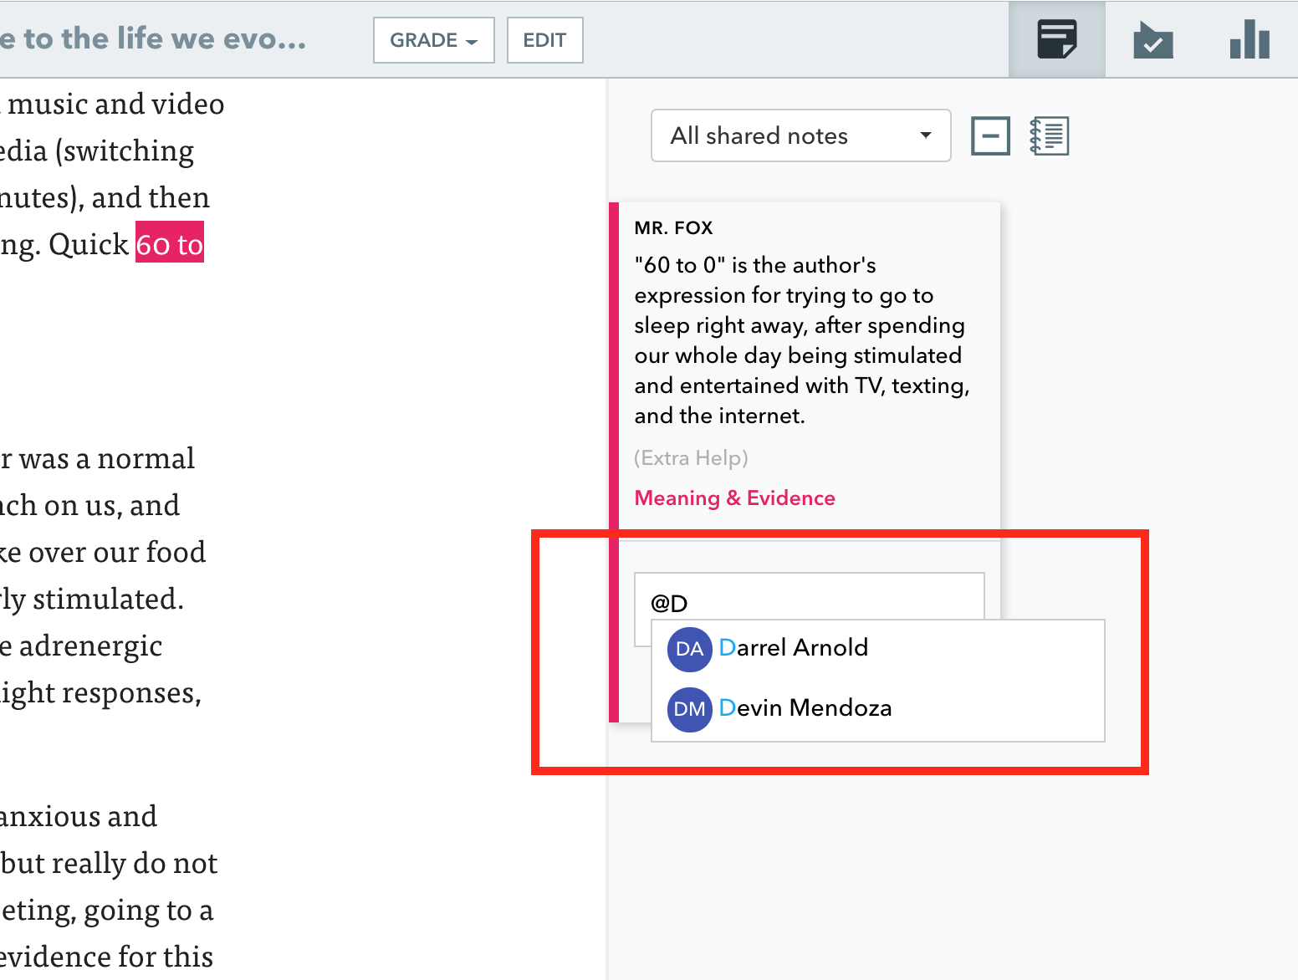Viewport: 1298px width, 980px height.
Task: Open the bar chart statistics view
Action: (1249, 38)
